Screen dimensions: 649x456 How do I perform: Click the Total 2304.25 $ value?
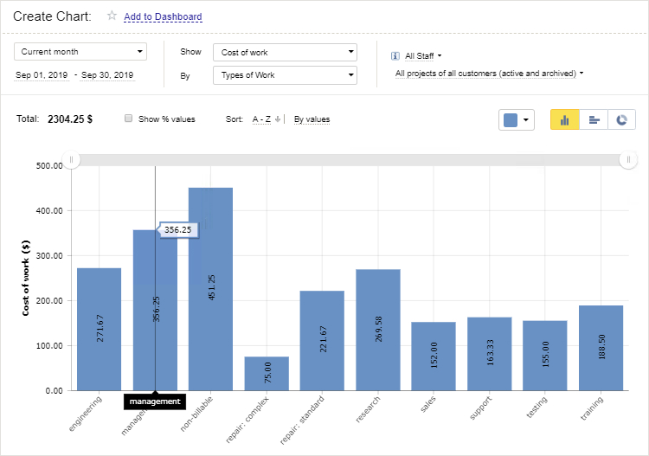[70, 119]
